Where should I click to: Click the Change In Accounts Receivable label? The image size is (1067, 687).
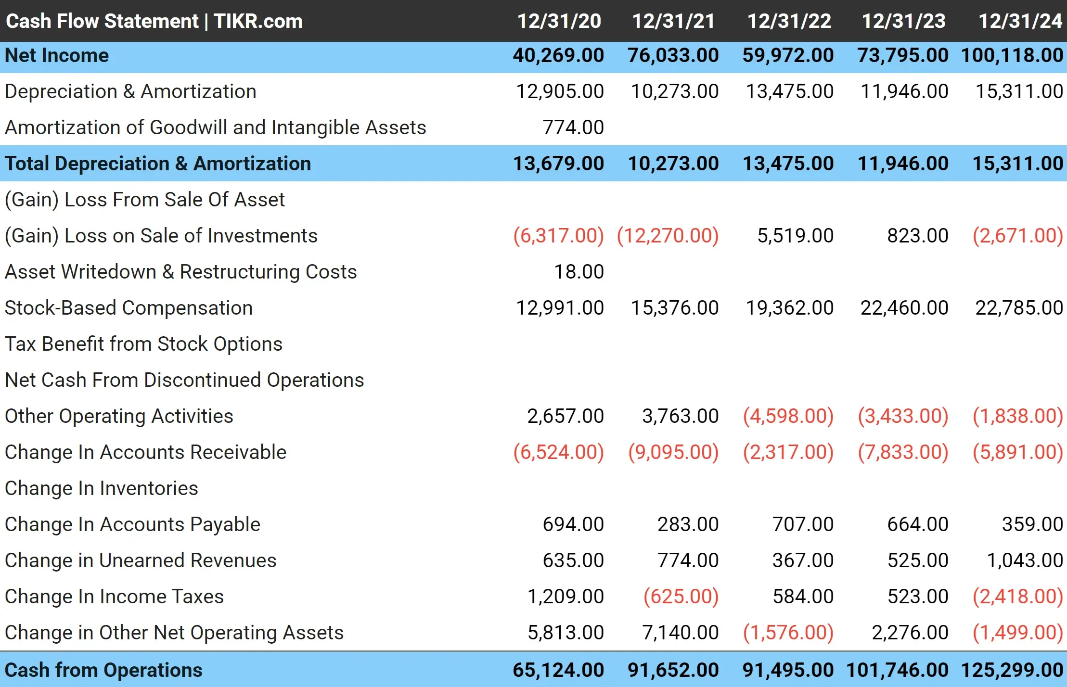[145, 452]
